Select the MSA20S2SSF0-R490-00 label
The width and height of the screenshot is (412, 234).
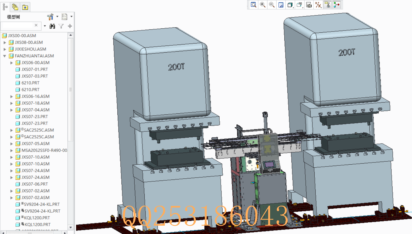click(x=44, y=150)
